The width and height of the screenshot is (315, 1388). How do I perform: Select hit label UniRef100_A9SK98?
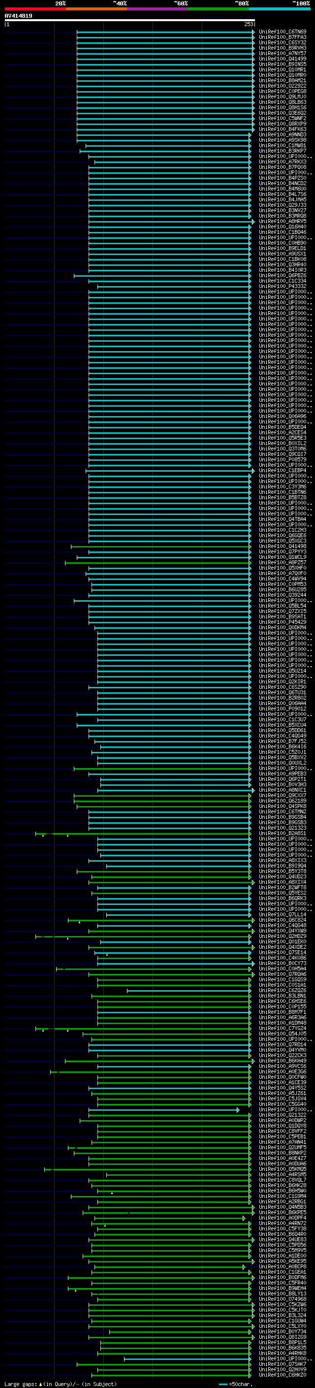click(283, 139)
